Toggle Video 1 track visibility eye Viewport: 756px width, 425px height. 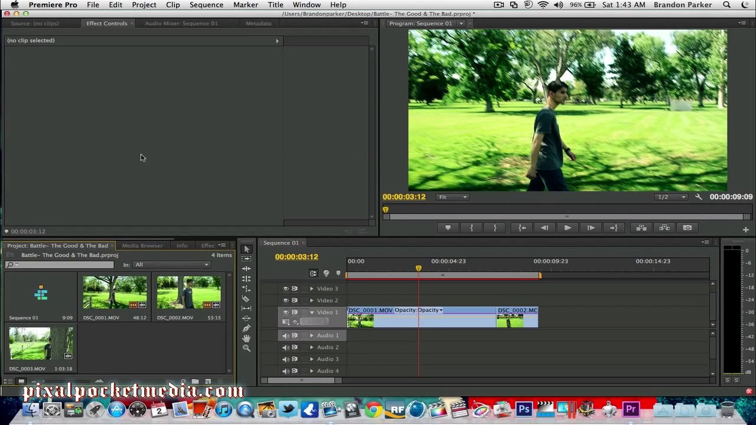click(x=286, y=312)
